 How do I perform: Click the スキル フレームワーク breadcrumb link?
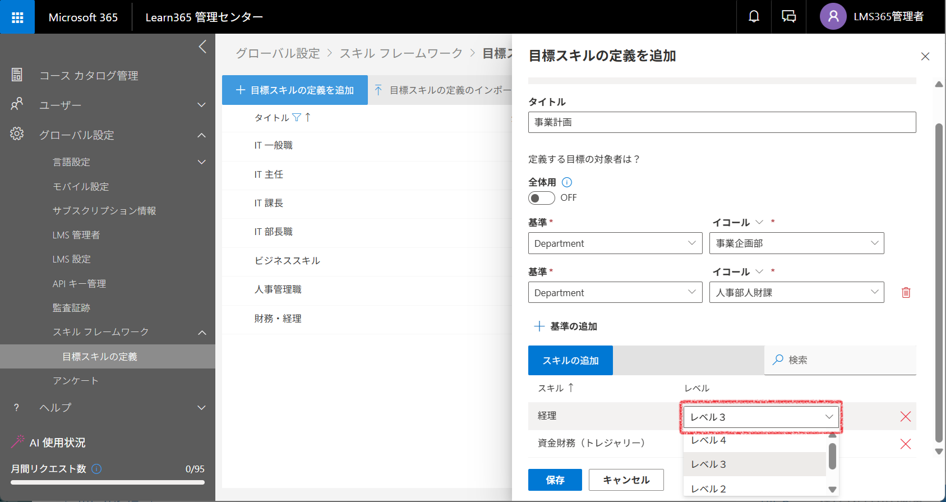(x=401, y=53)
